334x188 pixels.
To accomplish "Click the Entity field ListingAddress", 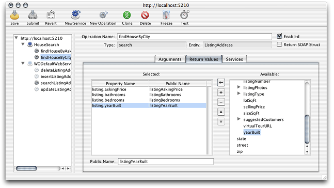I will pyautogui.click(x=237, y=45).
